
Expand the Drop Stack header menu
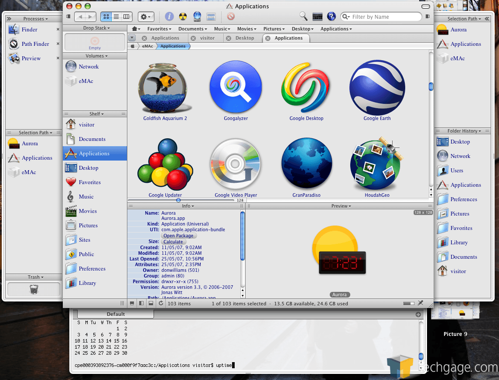coord(96,28)
